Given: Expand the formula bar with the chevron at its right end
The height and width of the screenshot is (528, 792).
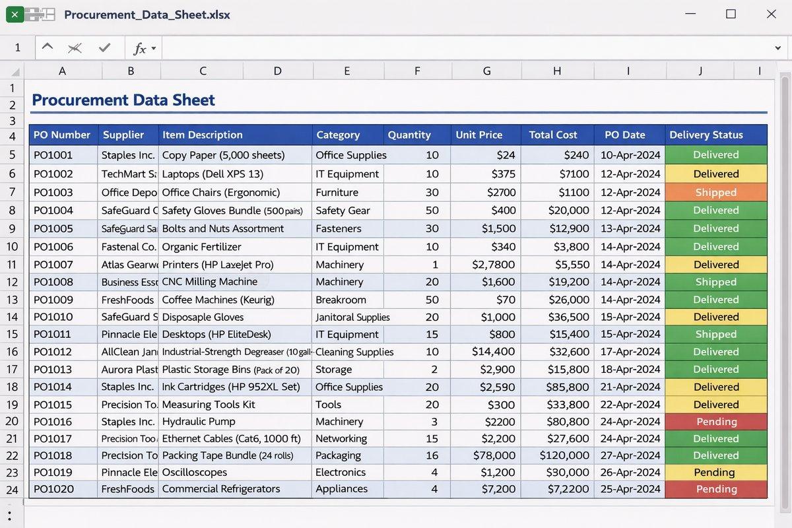Looking at the screenshot, I should point(777,48).
